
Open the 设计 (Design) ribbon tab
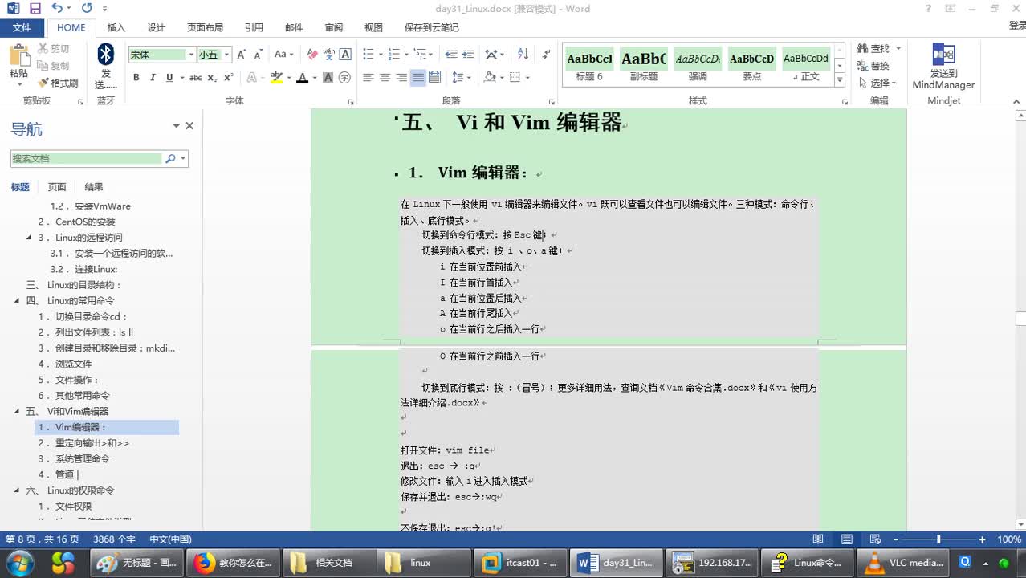tap(157, 27)
